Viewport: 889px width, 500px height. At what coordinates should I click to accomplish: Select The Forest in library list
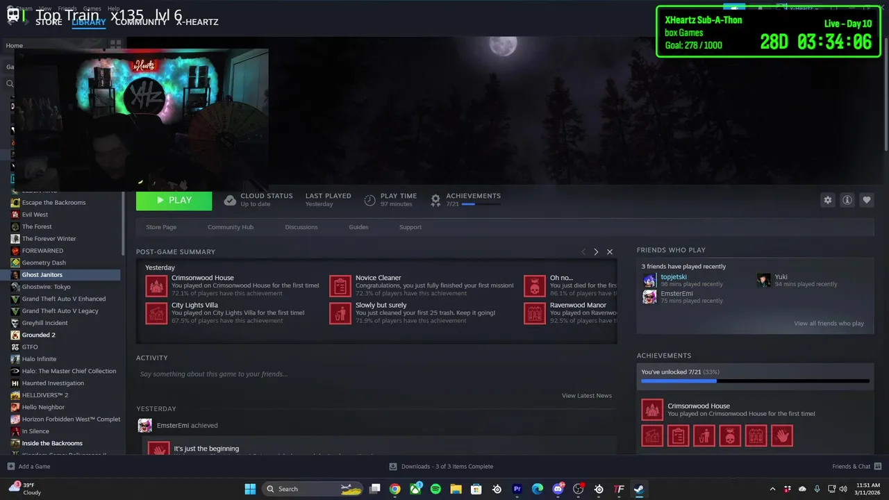pyautogui.click(x=37, y=226)
